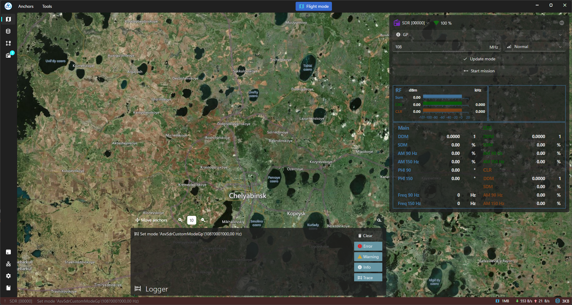Image resolution: width=572 pixels, height=305 pixels.
Task: Open the radio devices sidebar icon with badge
Action: point(8,55)
